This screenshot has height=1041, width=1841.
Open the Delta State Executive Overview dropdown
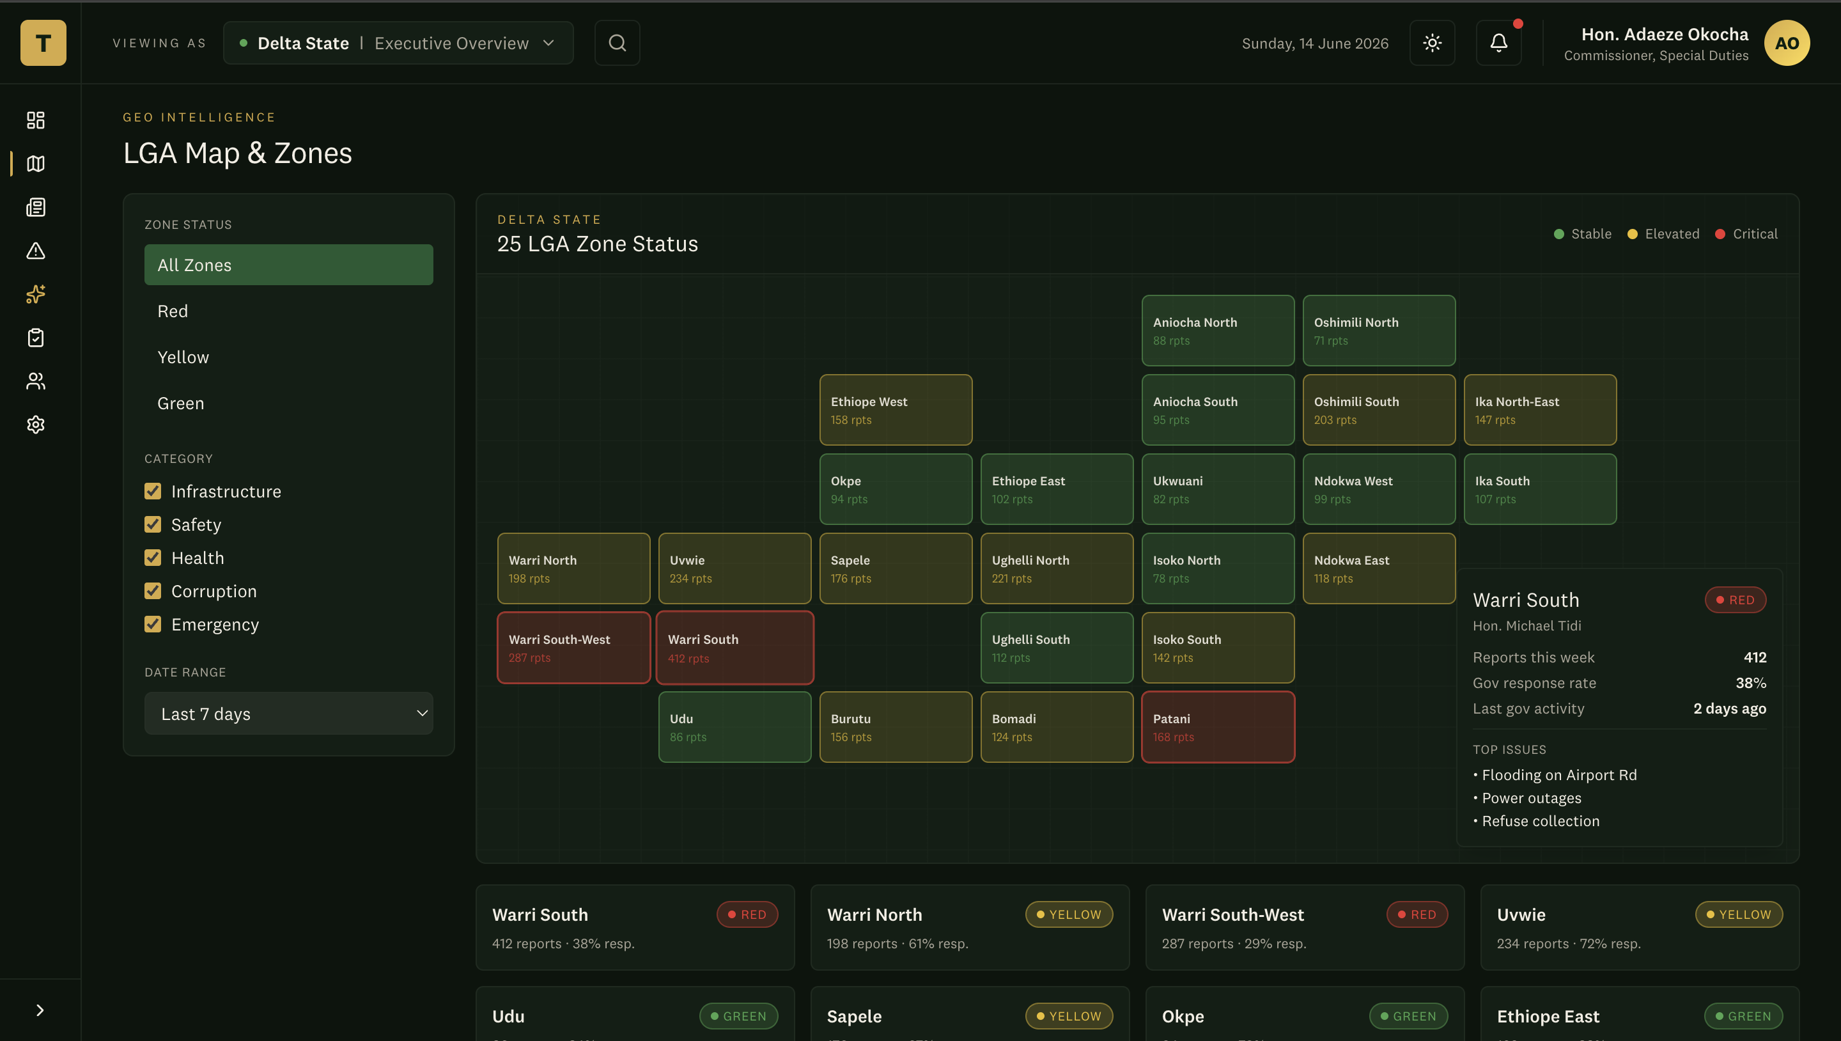click(398, 43)
